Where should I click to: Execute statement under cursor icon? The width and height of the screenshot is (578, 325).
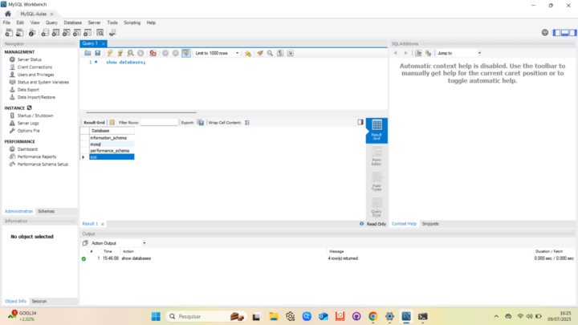(120, 53)
